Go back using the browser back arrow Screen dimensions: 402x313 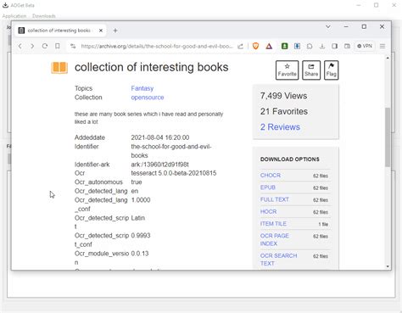click(20, 46)
